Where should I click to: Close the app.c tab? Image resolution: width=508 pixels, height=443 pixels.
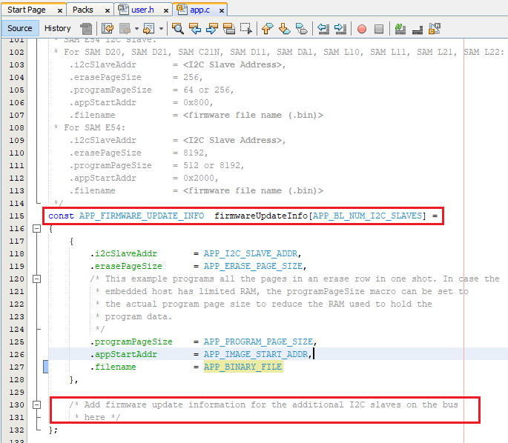(x=222, y=10)
